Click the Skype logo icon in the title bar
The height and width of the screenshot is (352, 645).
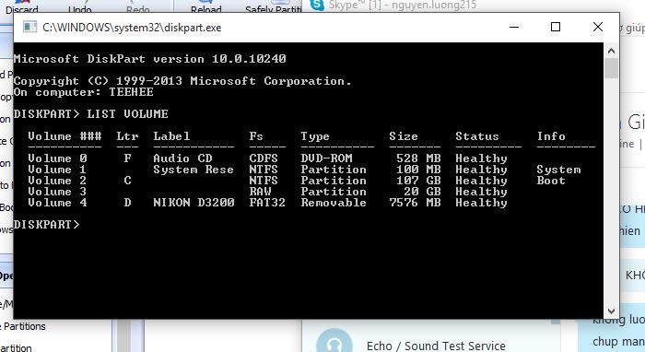pos(316,6)
